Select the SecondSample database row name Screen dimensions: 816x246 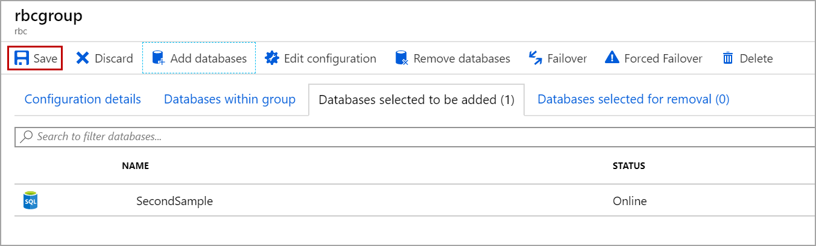tap(174, 201)
